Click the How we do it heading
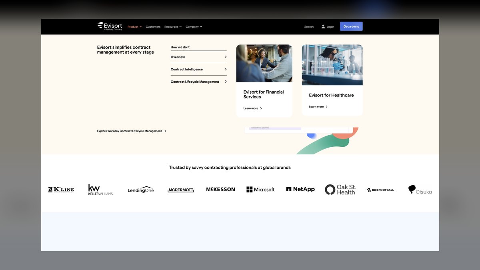This screenshot has height=270, width=480. [180, 47]
